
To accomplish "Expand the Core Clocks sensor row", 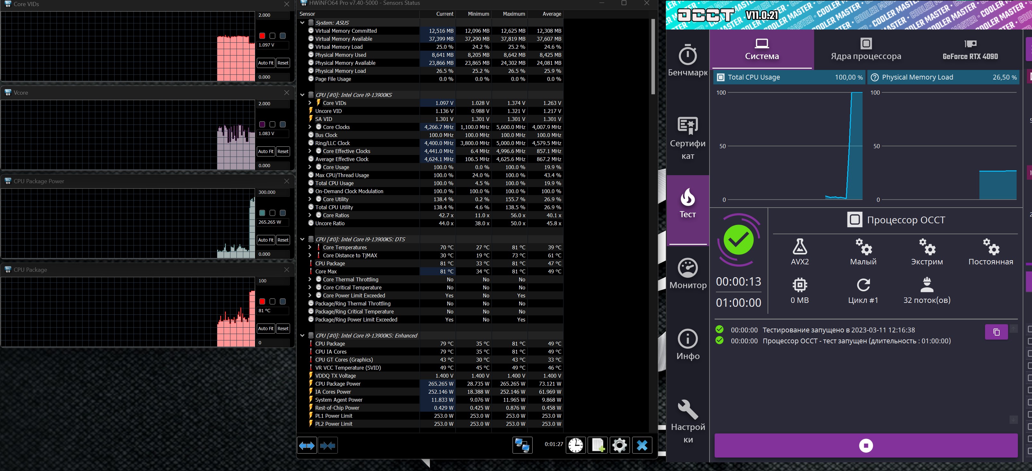I will click(x=310, y=127).
